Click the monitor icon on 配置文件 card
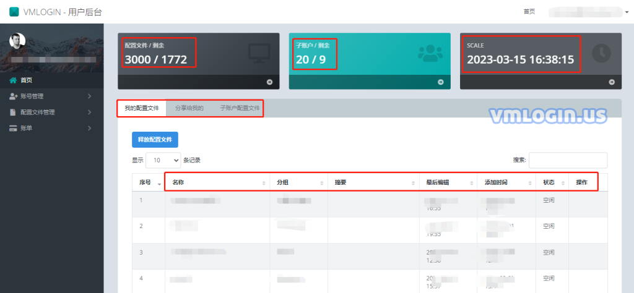This screenshot has width=634, height=293. tap(259, 53)
